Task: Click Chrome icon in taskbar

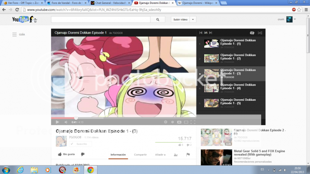Action: 90,170
